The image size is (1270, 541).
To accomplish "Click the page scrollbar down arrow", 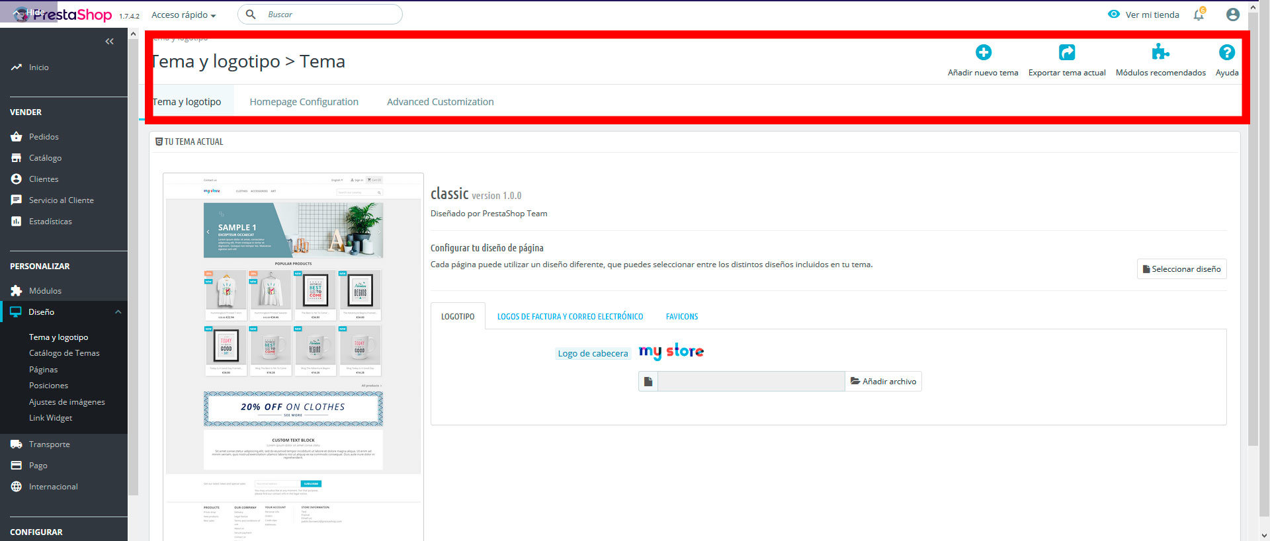I will point(1264,535).
